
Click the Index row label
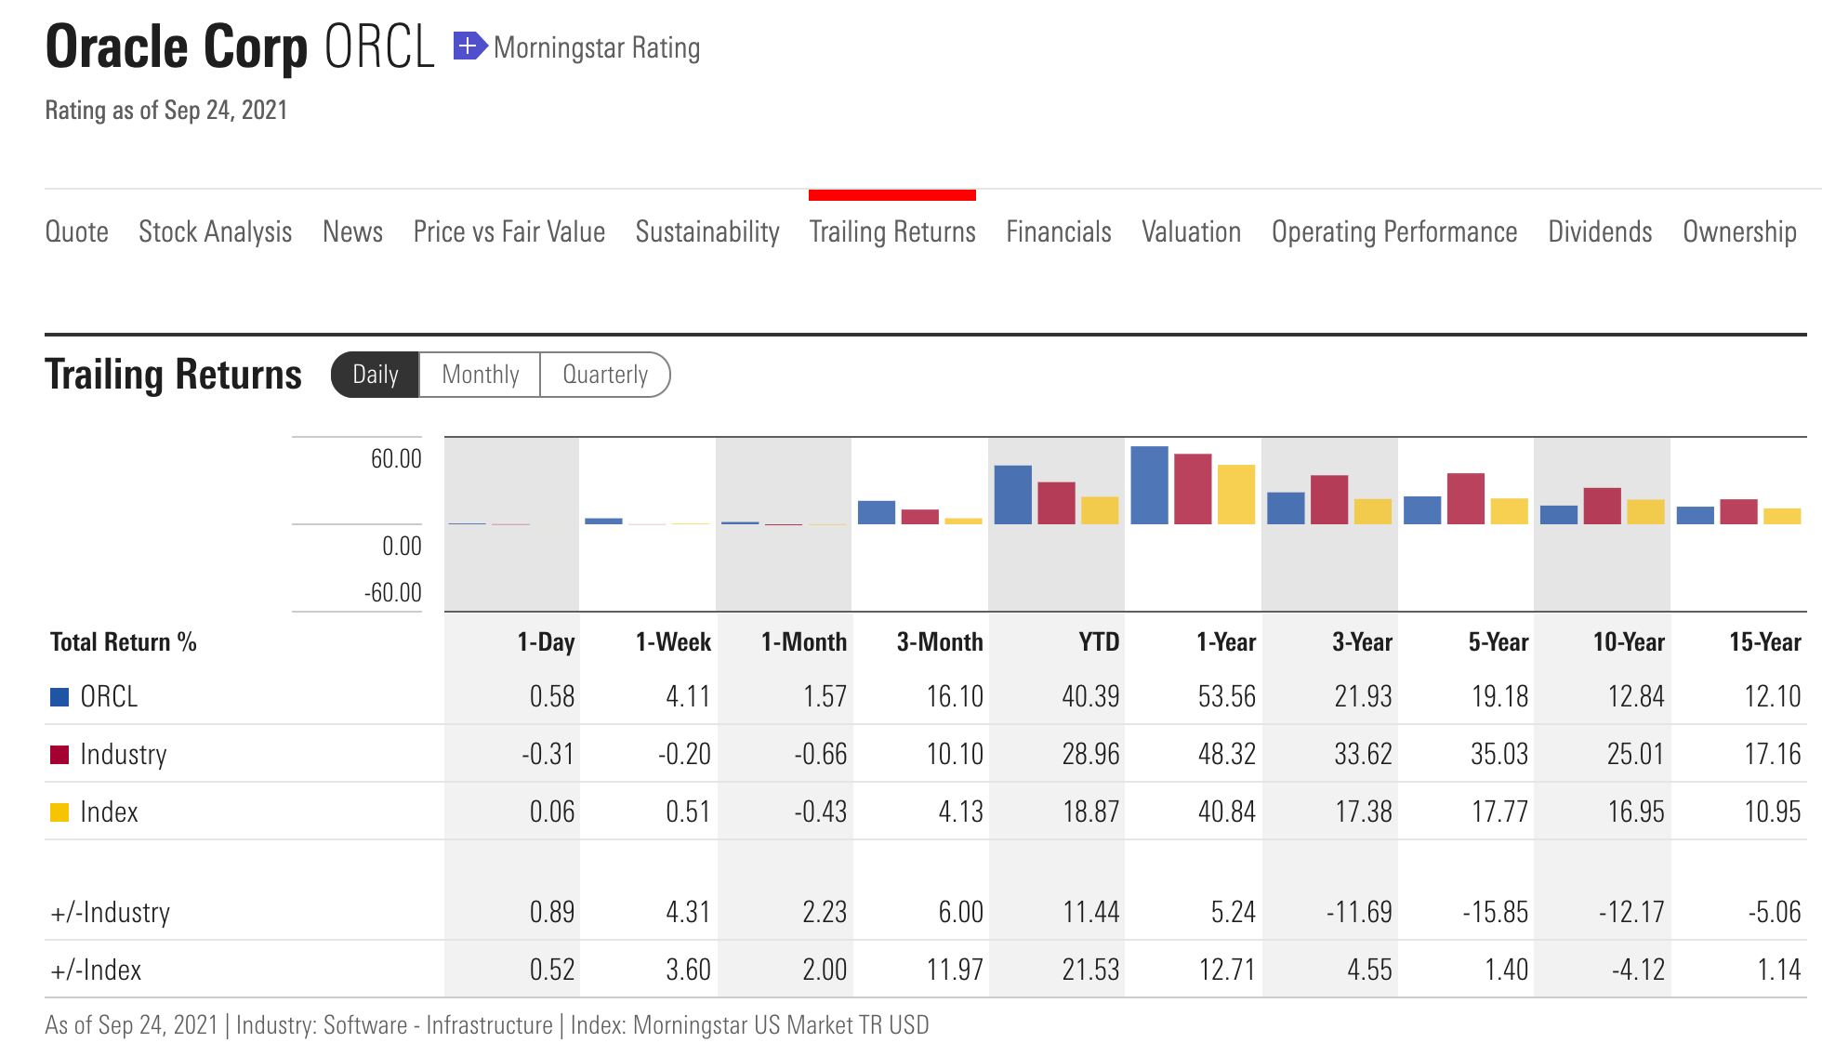pos(109,812)
